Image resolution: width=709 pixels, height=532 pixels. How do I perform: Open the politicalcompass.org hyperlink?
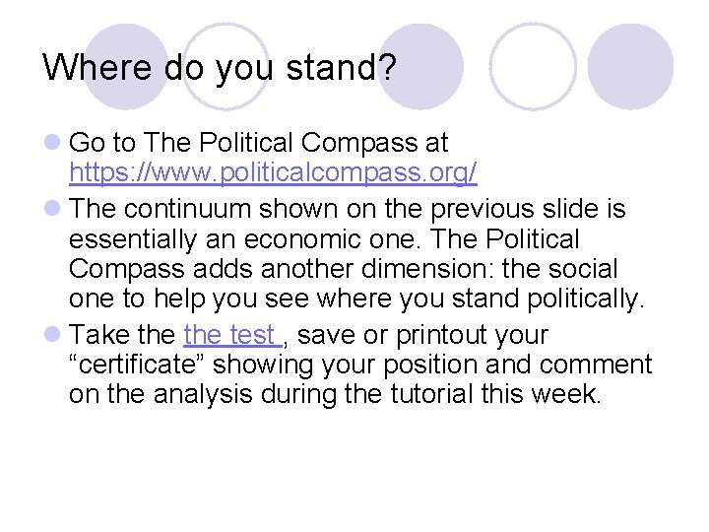(273, 172)
